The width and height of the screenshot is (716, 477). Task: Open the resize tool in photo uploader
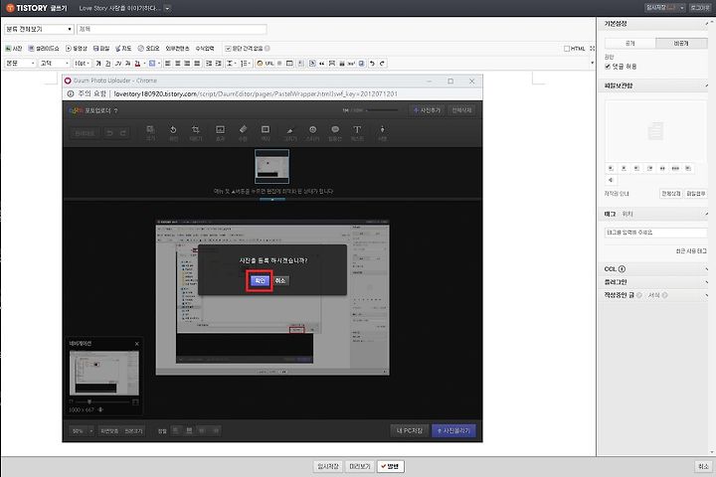tap(150, 133)
